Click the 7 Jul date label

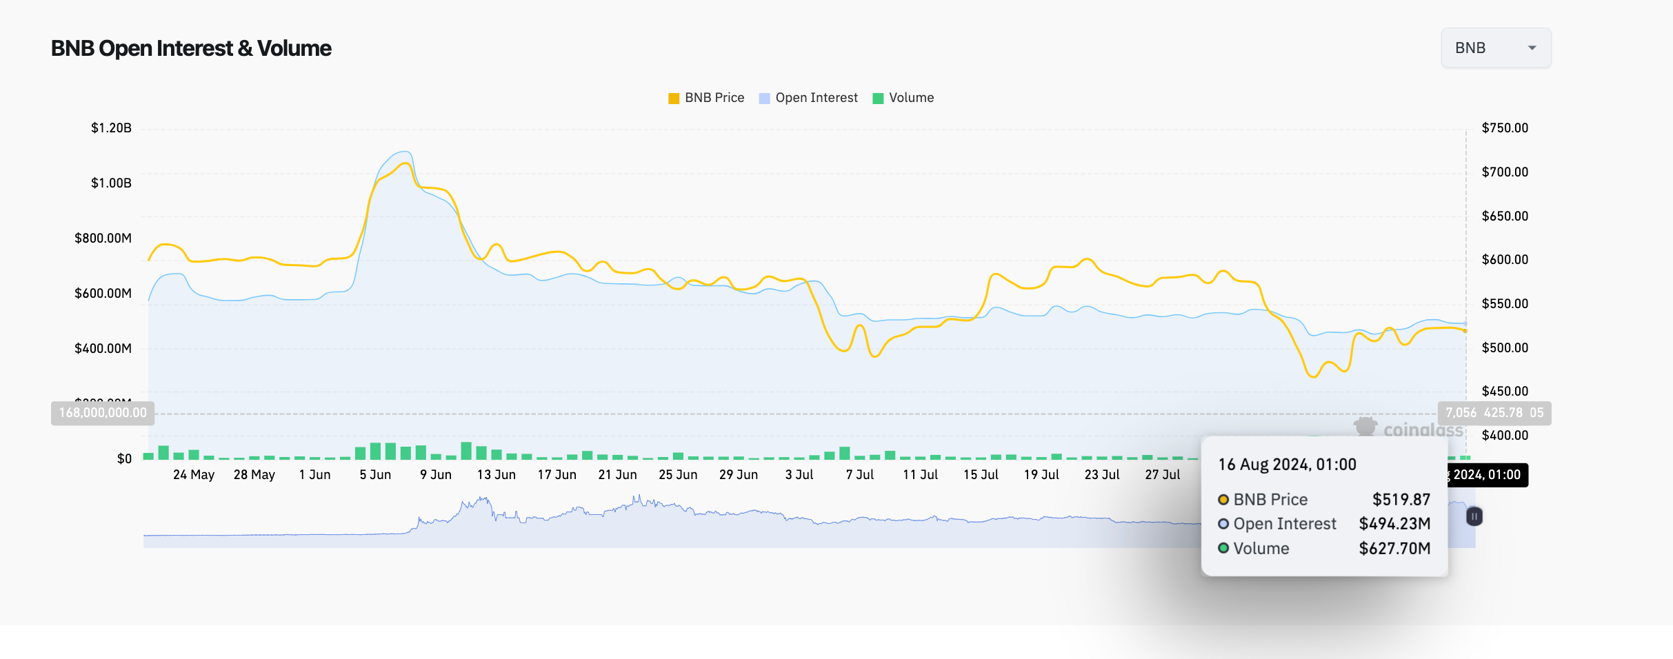tap(860, 474)
